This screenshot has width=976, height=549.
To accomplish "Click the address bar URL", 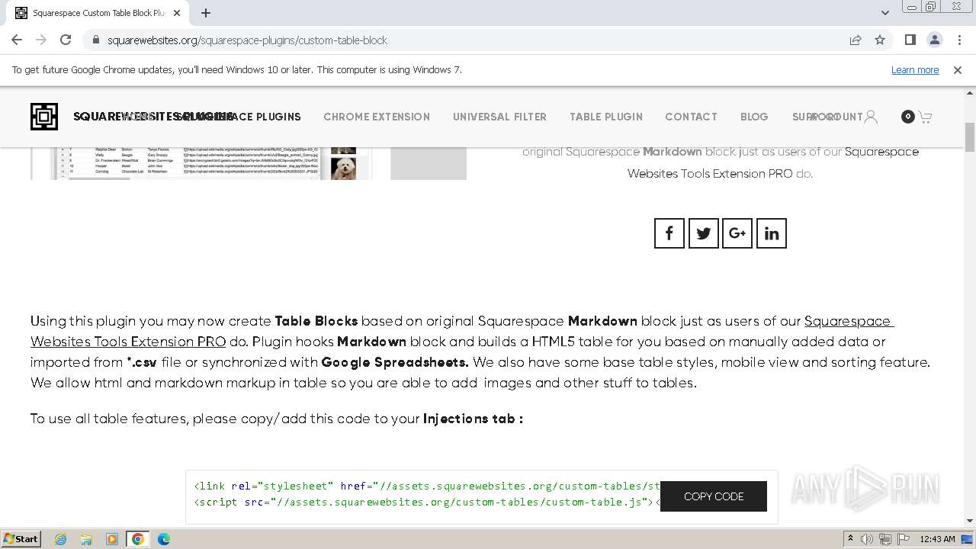I will point(247,40).
